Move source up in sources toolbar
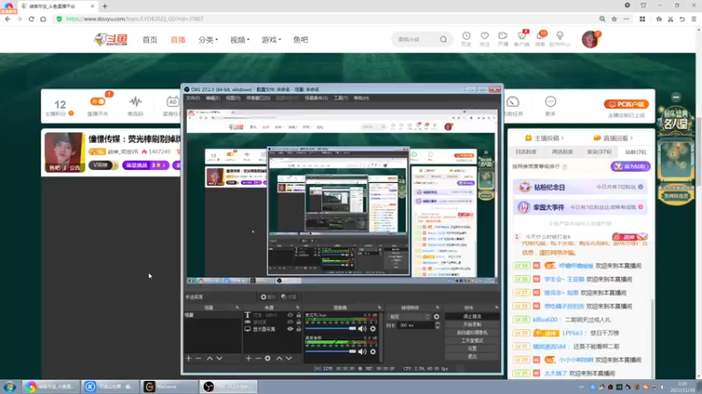 279,358
